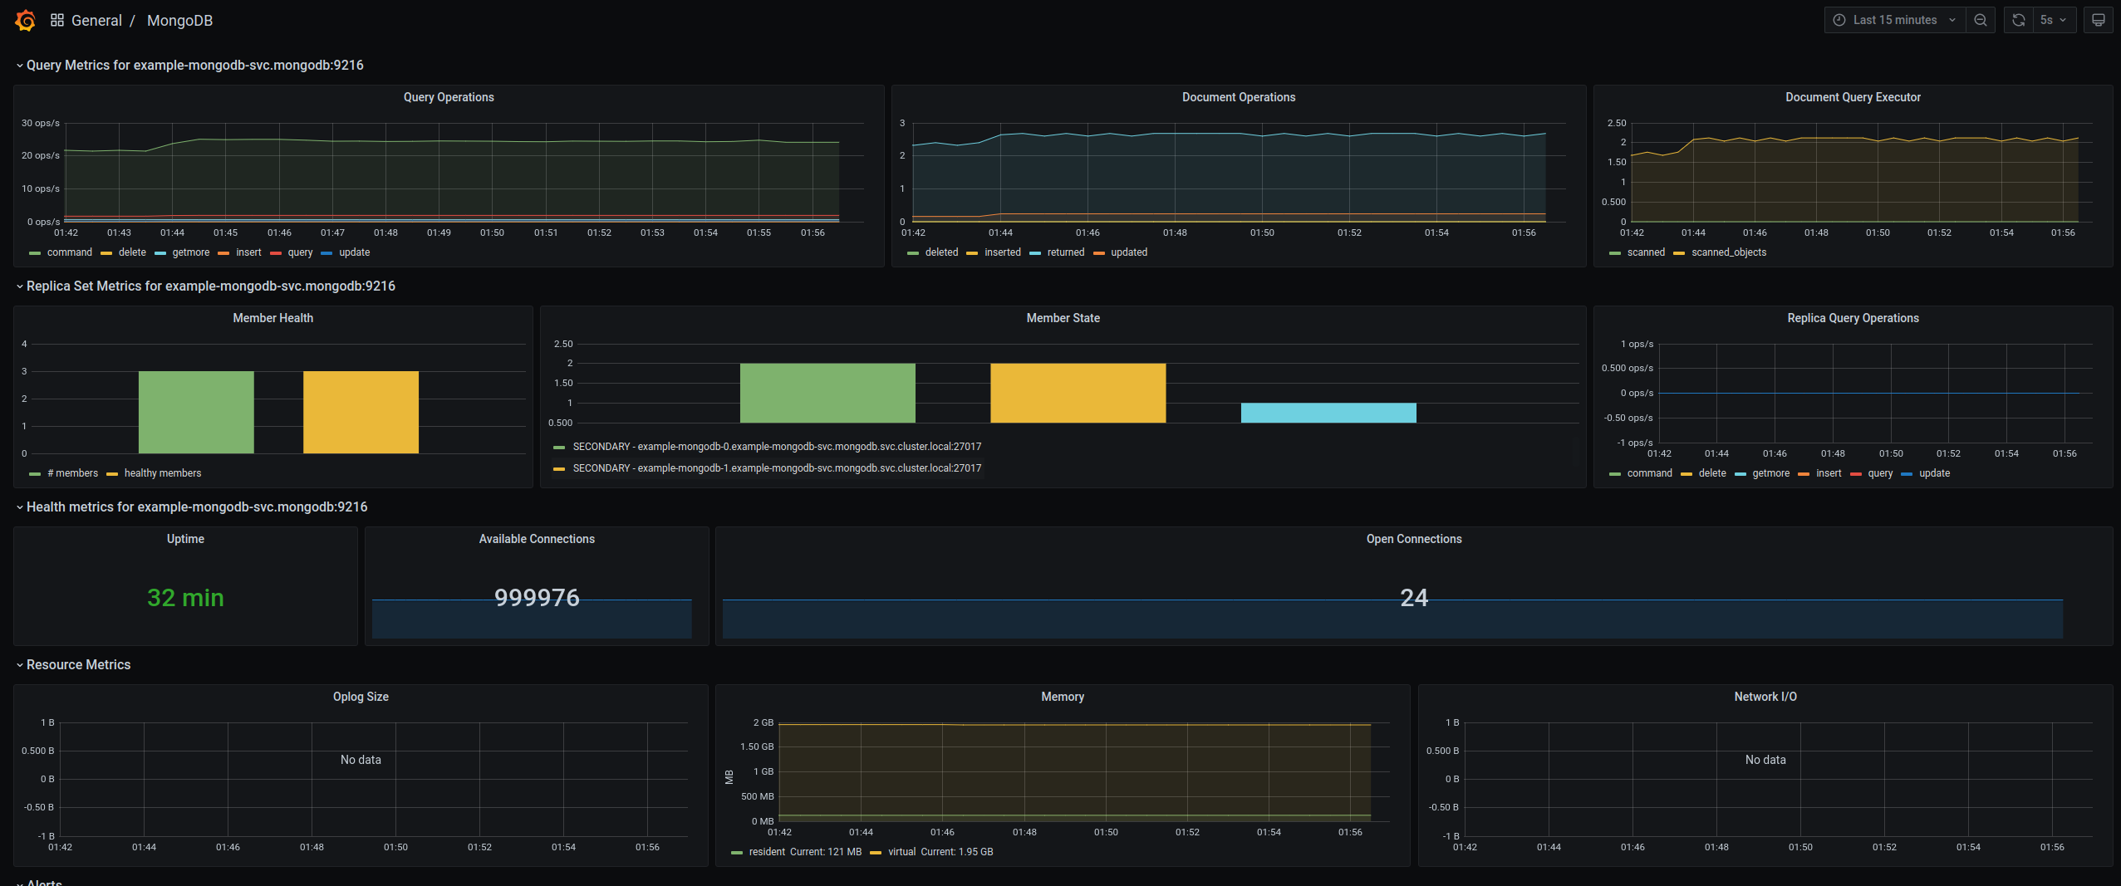Click the cycle view mode monitor icon
Image resolution: width=2121 pixels, height=886 pixels.
pos(2098,20)
